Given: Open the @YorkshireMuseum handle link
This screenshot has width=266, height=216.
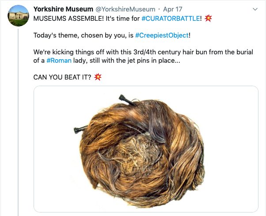Looking at the screenshot, I should pos(125,9).
